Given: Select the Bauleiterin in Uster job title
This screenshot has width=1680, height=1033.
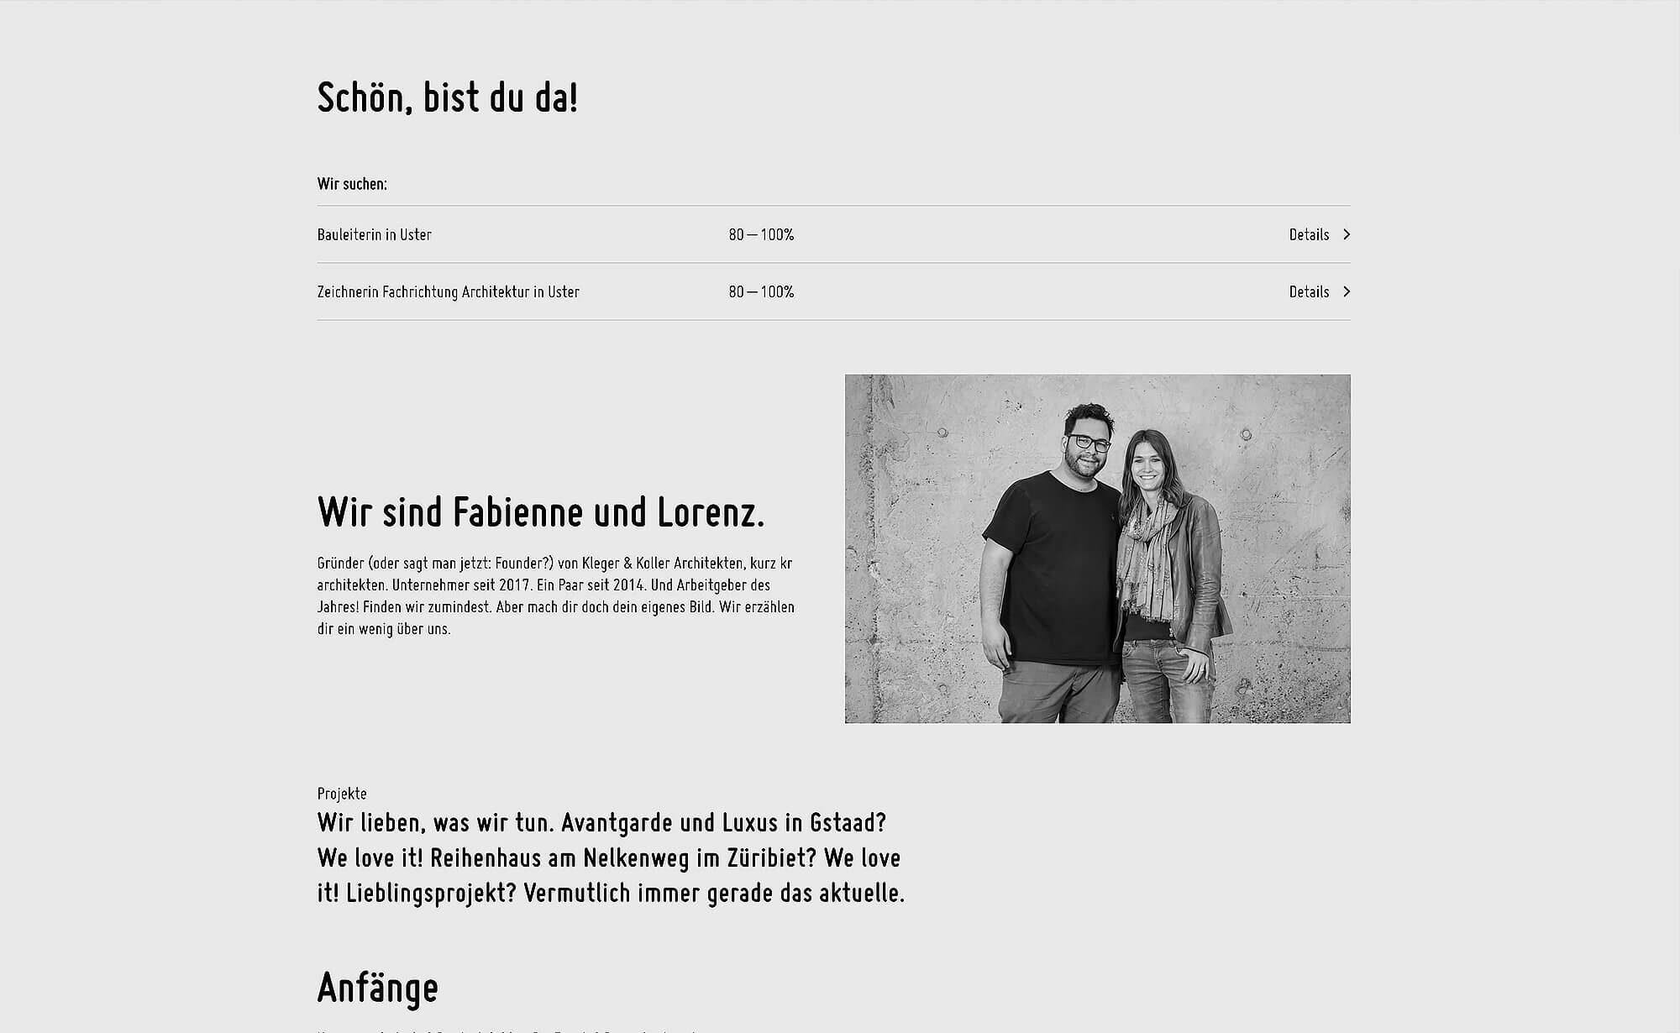Looking at the screenshot, I should click(375, 234).
